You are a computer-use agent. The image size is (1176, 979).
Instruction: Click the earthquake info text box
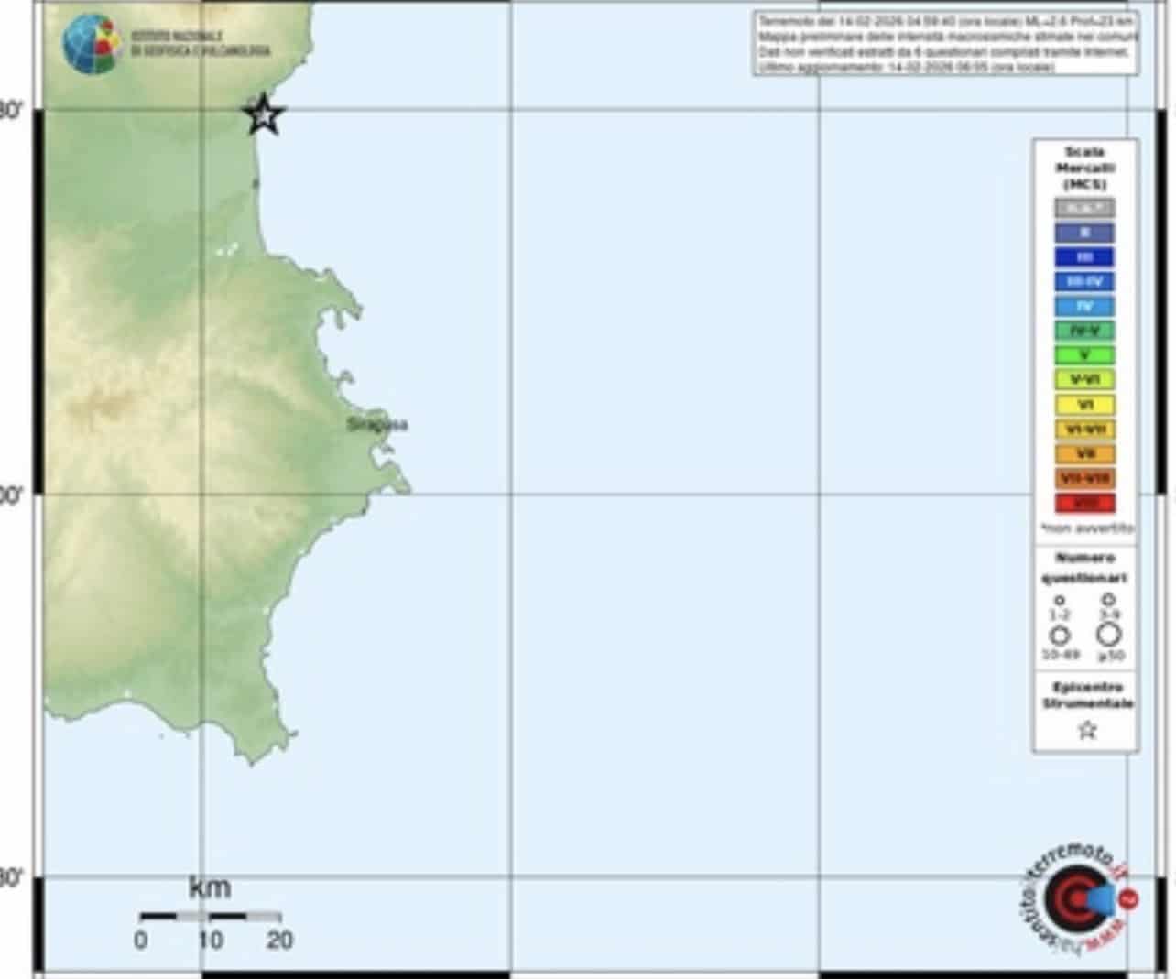(947, 43)
